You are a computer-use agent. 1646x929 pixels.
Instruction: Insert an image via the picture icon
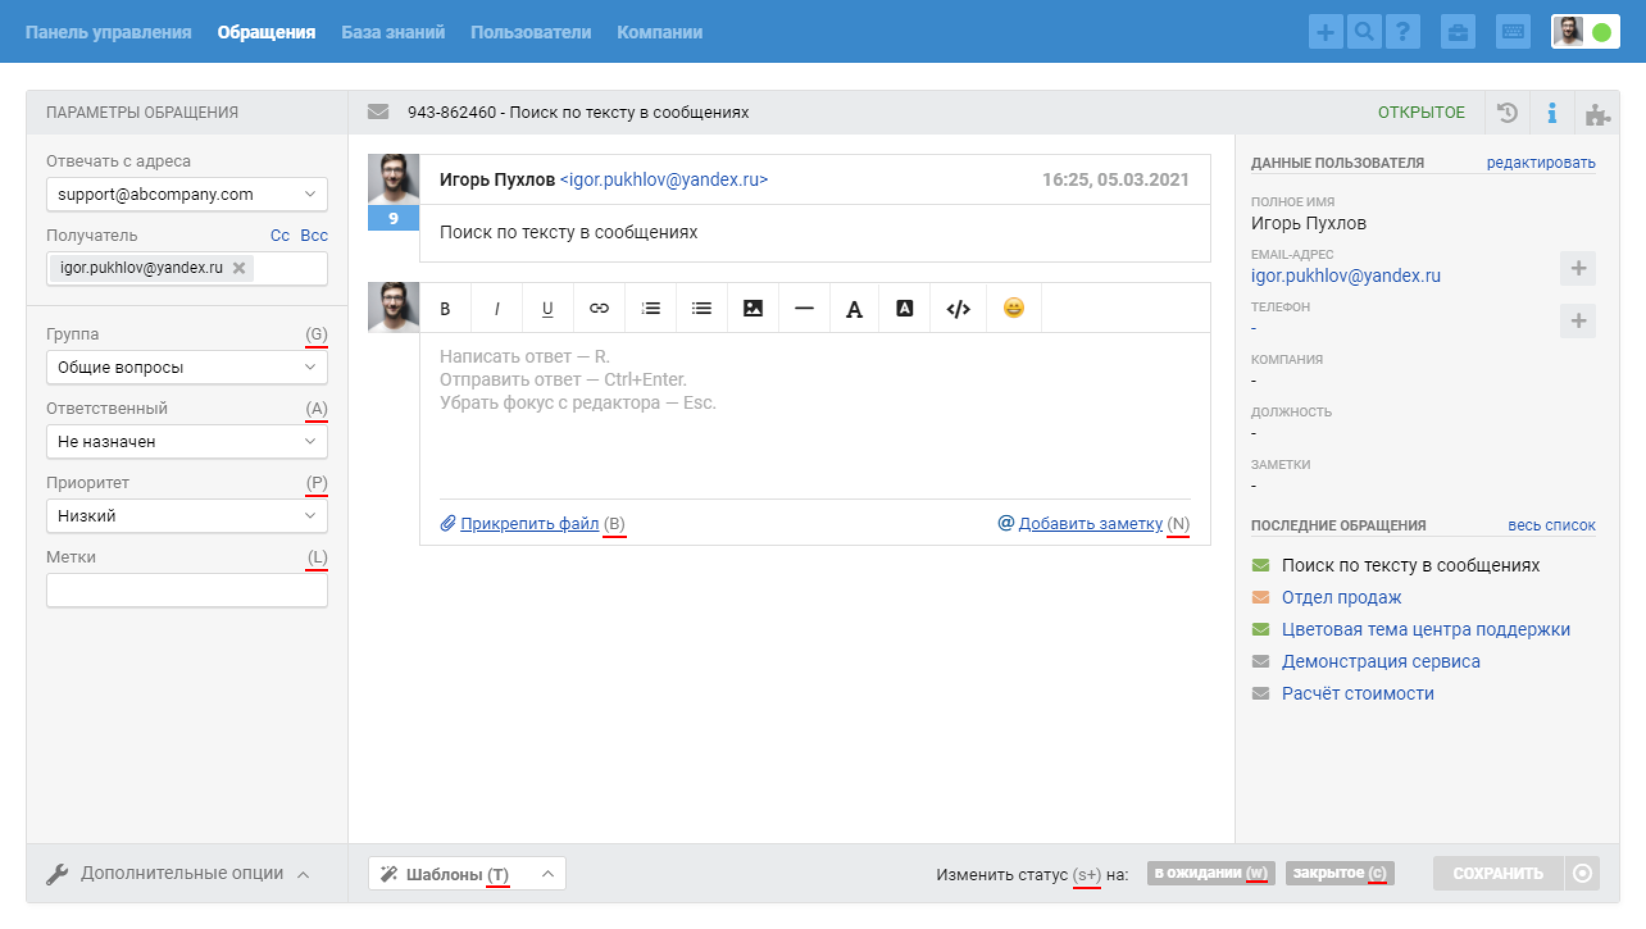coord(752,308)
